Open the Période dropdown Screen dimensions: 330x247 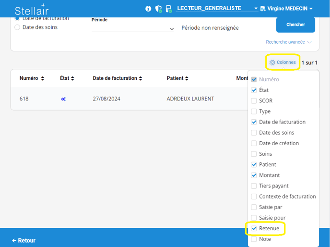(133, 29)
